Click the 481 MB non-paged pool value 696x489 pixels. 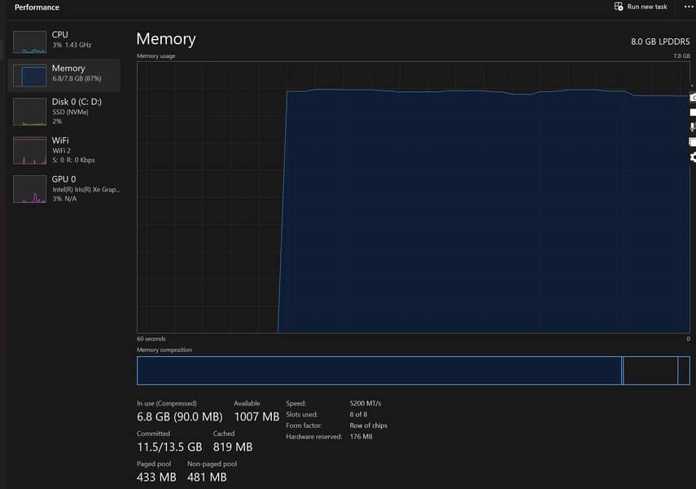pos(207,478)
